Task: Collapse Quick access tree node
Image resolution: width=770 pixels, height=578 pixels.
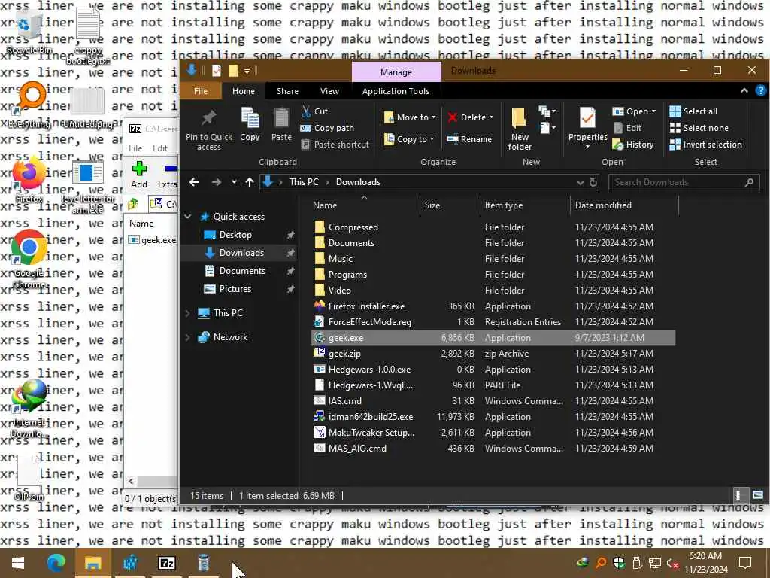Action: click(x=187, y=217)
